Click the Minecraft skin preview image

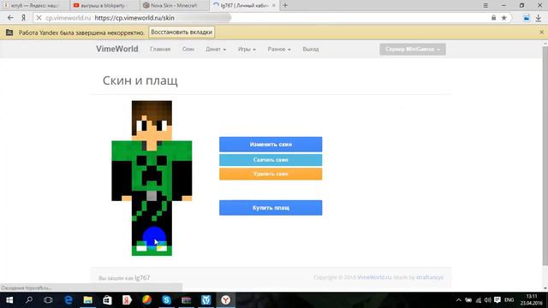point(152,178)
